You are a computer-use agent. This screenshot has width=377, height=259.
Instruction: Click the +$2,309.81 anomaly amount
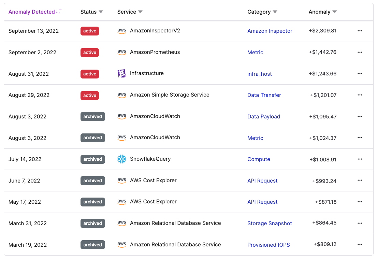[323, 31]
